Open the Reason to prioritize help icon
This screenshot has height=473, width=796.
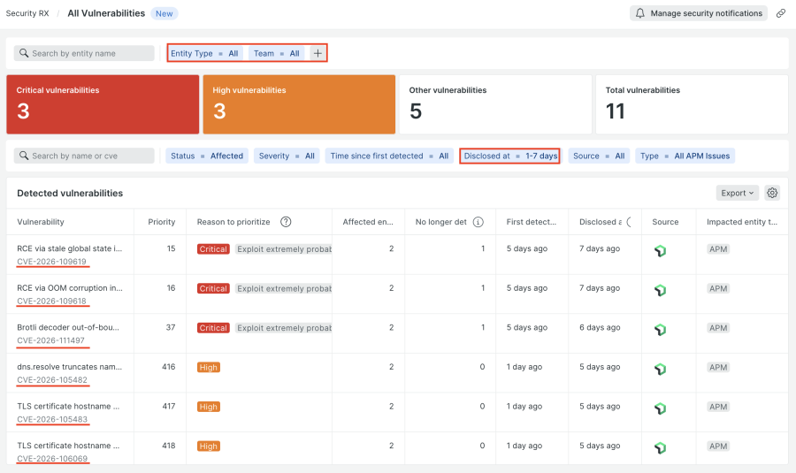click(286, 222)
